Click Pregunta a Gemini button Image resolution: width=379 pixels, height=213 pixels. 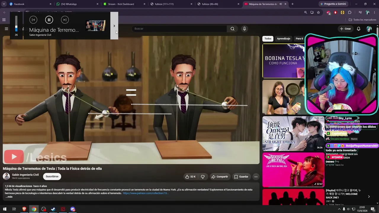333,4
